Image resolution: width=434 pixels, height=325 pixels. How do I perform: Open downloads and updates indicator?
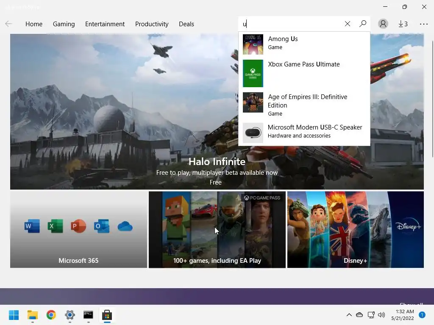click(x=403, y=24)
